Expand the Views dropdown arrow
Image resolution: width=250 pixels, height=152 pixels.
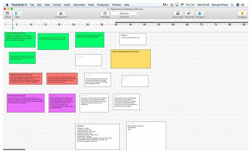coord(11,13)
